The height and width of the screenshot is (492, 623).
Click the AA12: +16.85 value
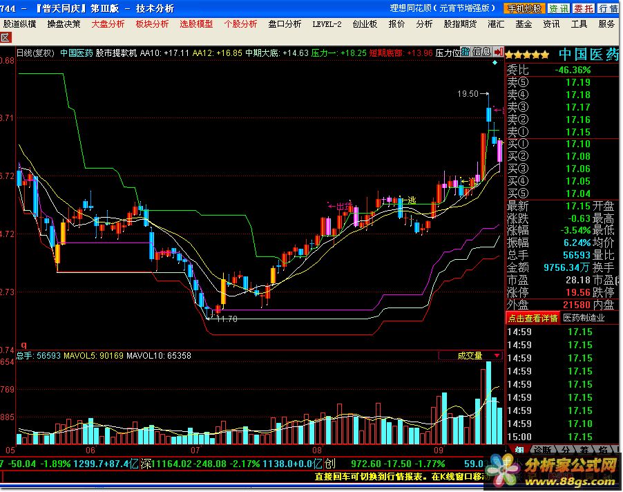218,53
